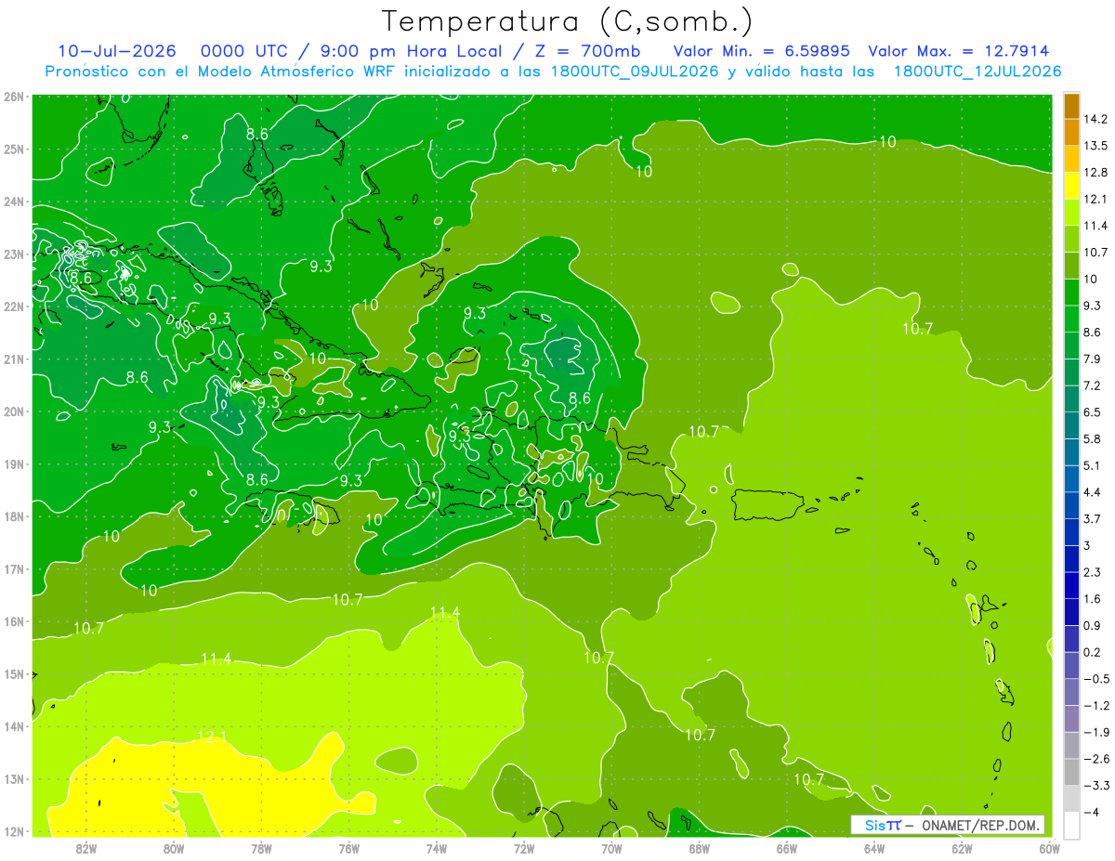Click the -2.6 value on the color legend
Image resolution: width=1115 pixels, height=861 pixels.
(1096, 759)
